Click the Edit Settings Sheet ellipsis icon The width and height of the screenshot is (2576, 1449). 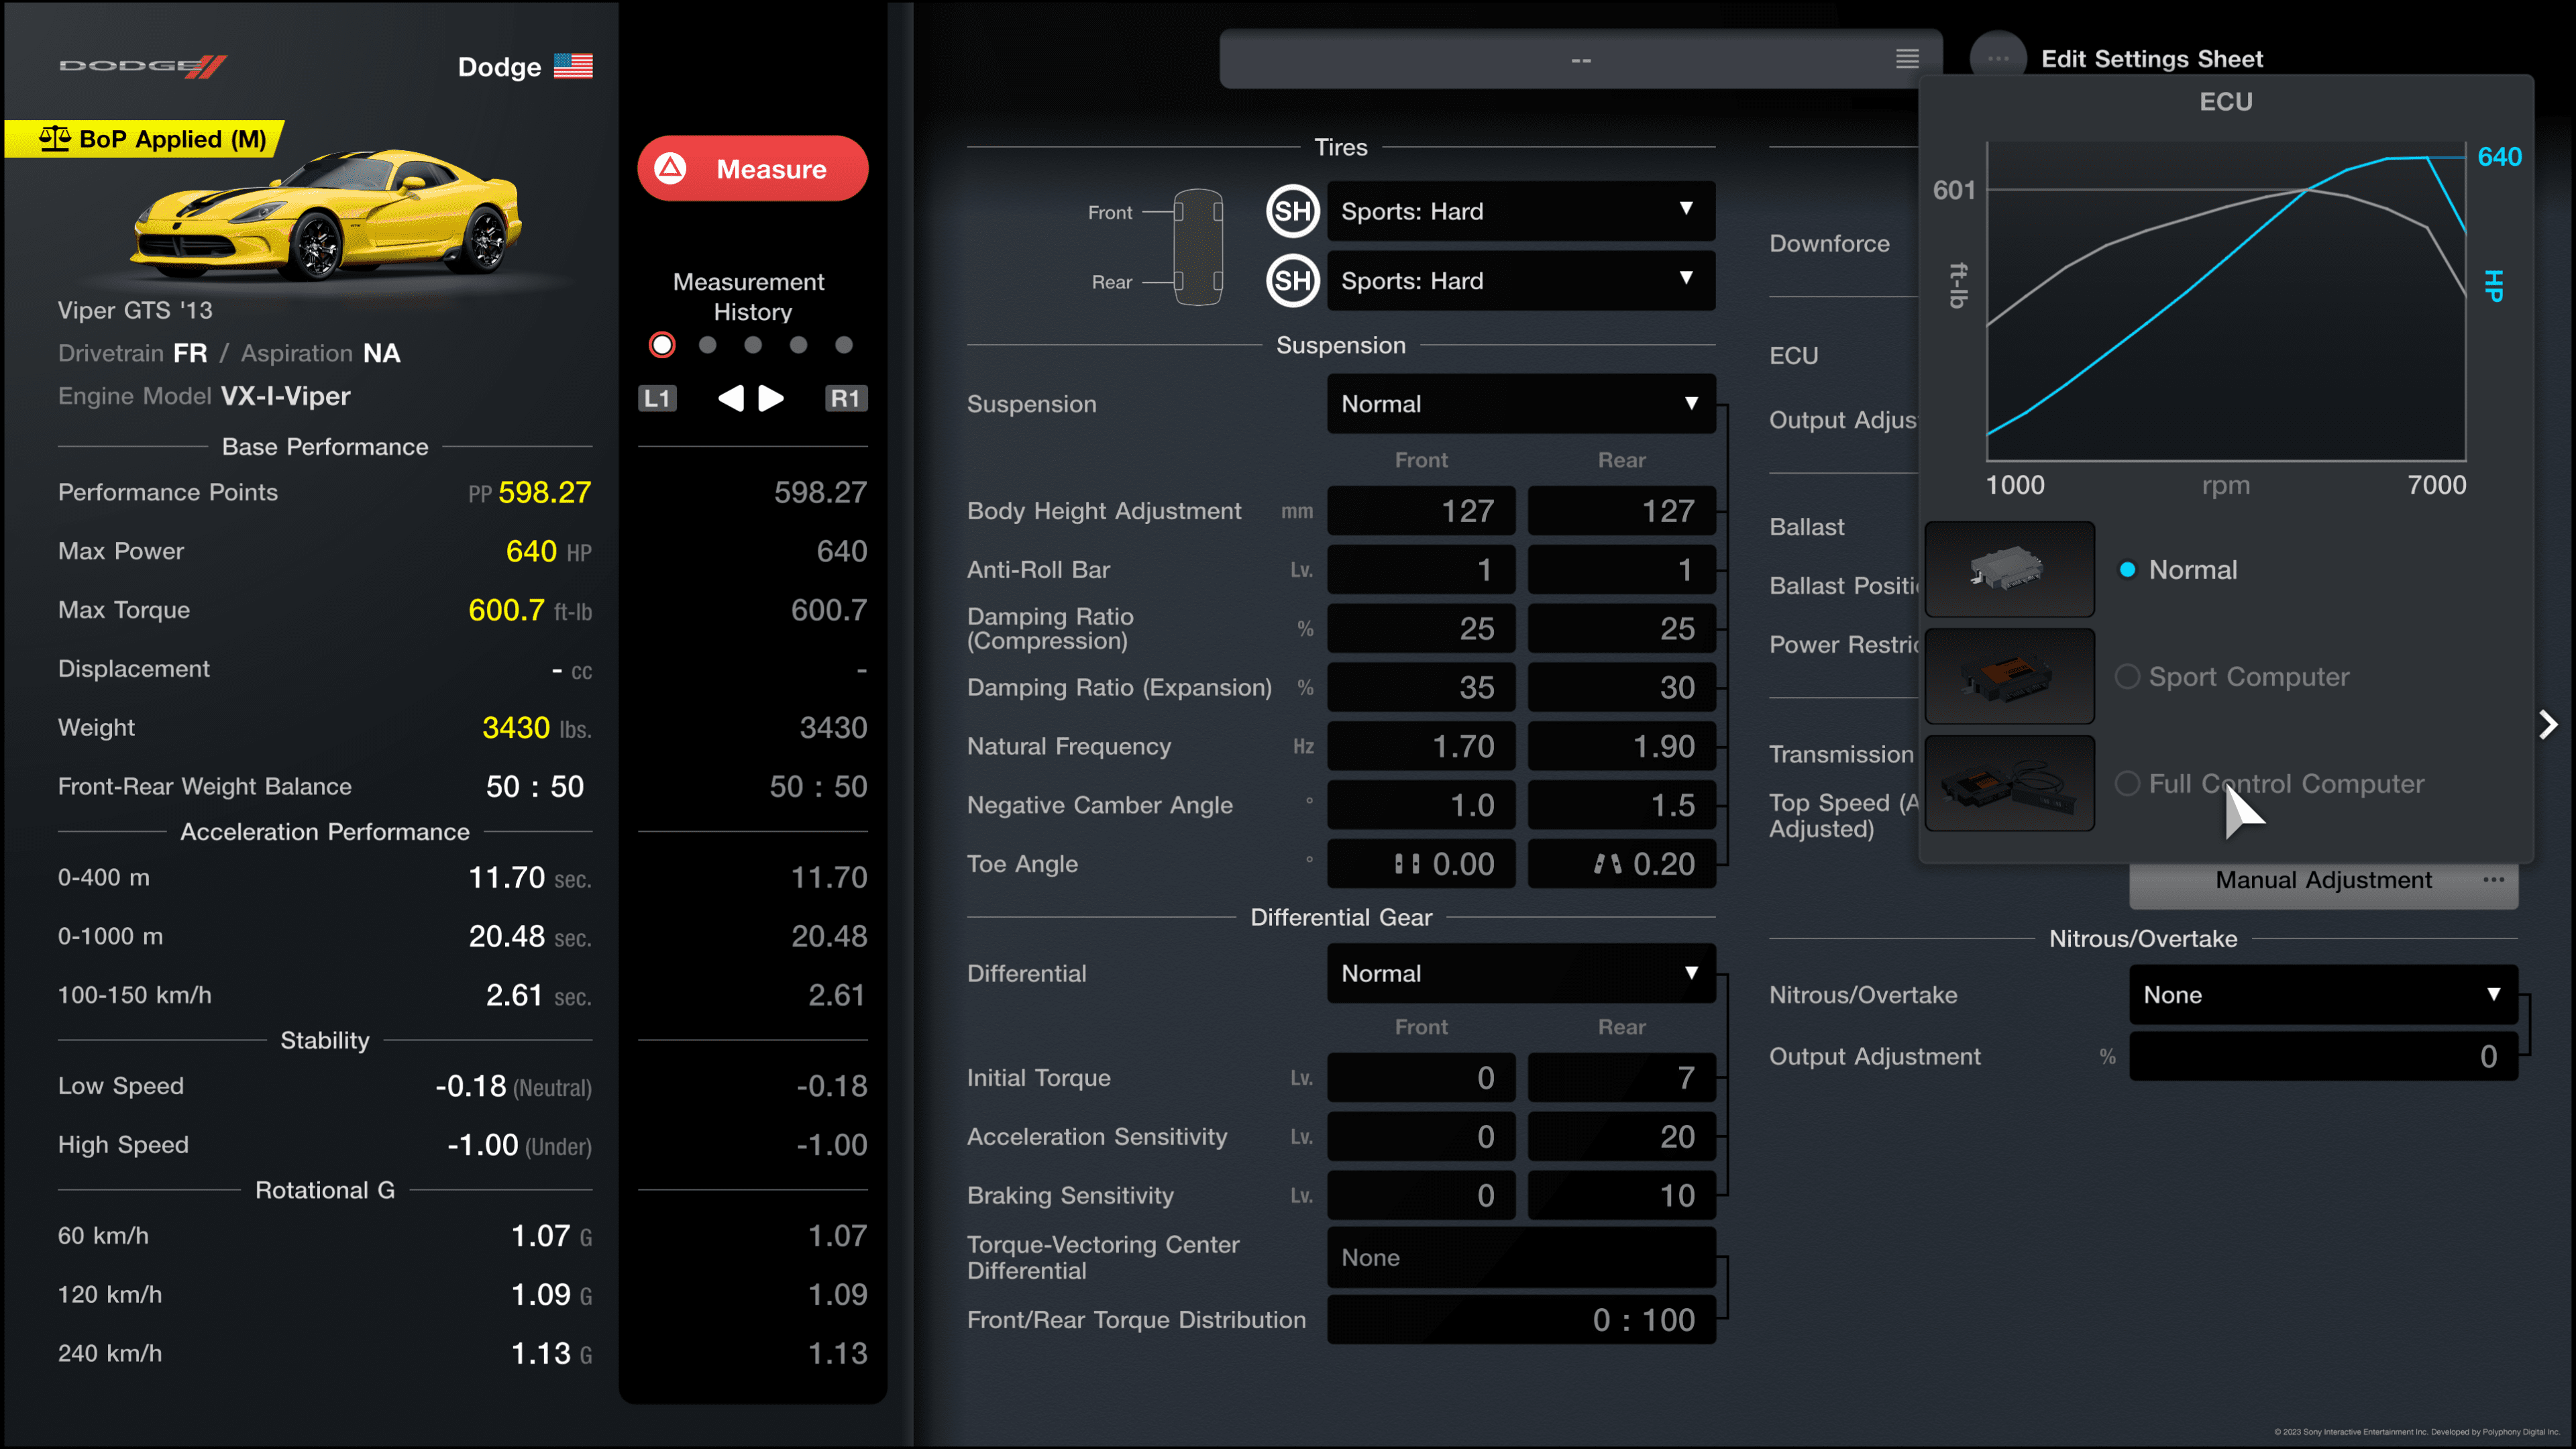pyautogui.click(x=1998, y=58)
